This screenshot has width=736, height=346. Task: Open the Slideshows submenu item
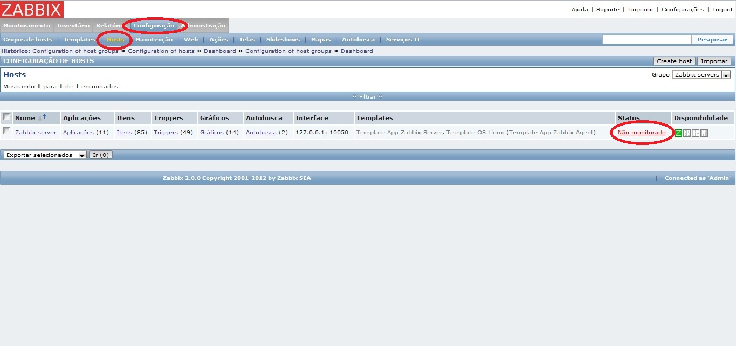(283, 40)
